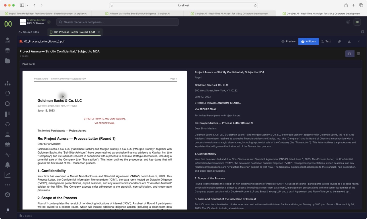Viewport: 367px width, 219px height.
Task: Select split side-by-side layout view
Action: point(350,54)
